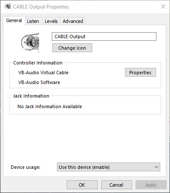Viewport: 170px width, 193px height.
Task: Expand the chevron arrow of Device usage
Action: (156, 167)
